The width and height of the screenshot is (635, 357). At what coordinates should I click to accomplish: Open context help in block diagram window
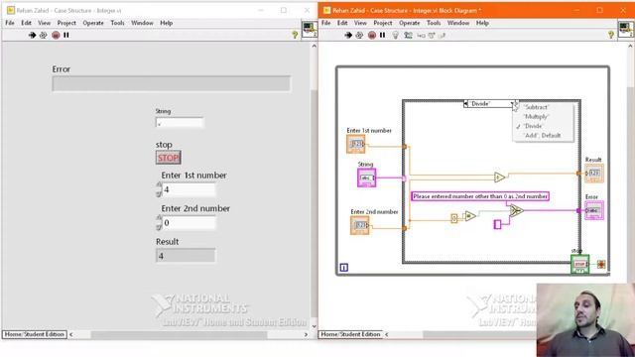click(611, 35)
